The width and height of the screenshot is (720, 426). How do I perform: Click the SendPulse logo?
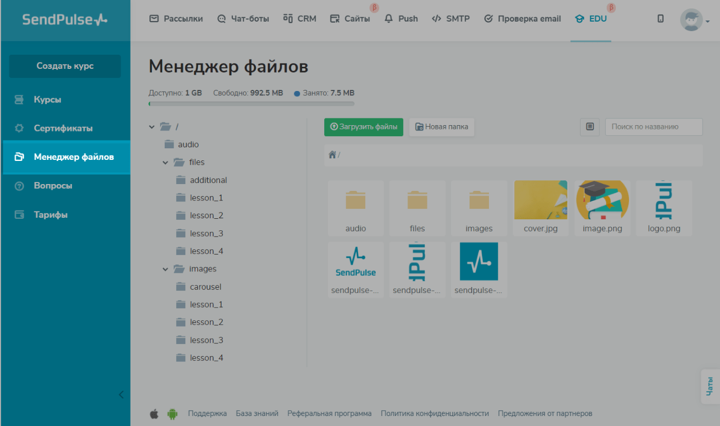(65, 19)
